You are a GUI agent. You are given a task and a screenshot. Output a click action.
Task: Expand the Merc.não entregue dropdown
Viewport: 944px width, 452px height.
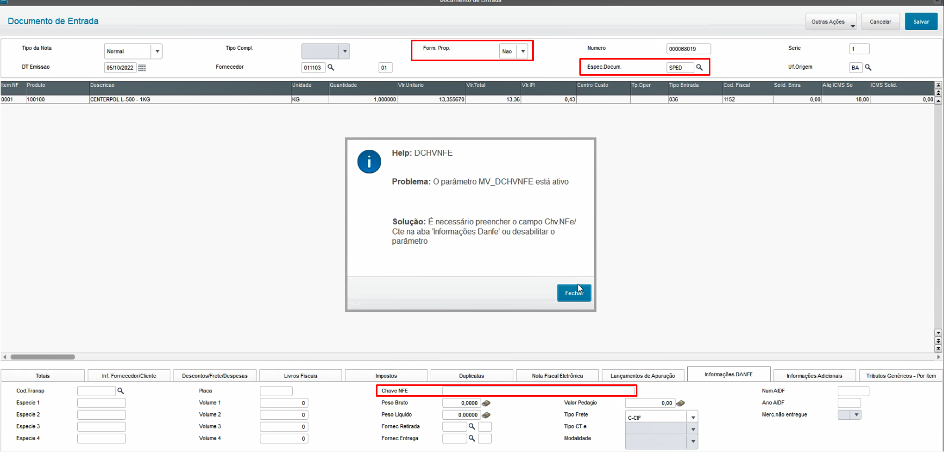click(856, 414)
